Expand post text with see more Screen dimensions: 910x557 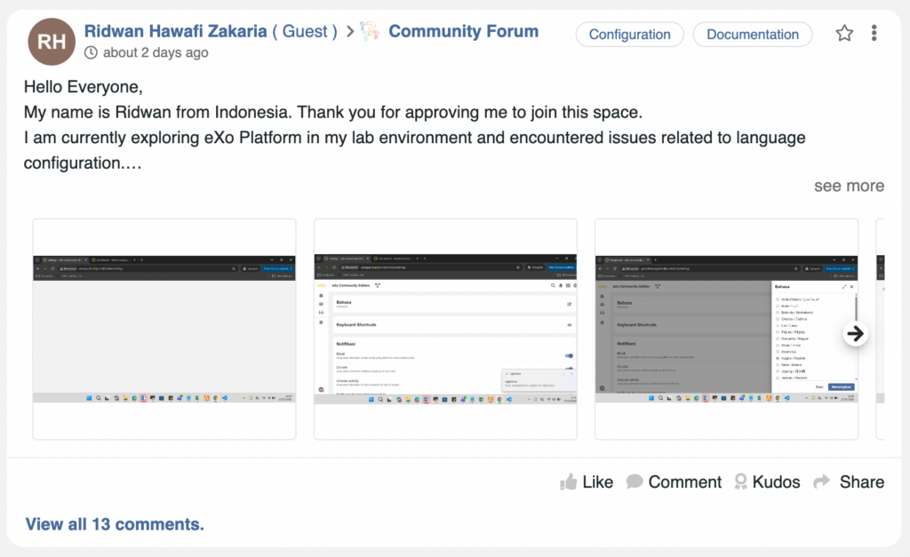(x=849, y=186)
